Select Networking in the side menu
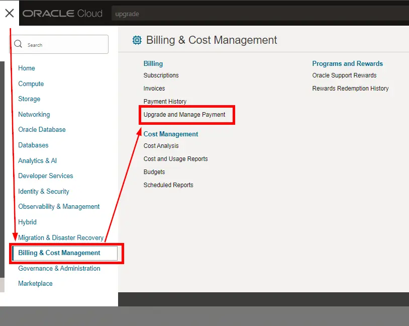The height and width of the screenshot is (326, 409). coord(34,115)
